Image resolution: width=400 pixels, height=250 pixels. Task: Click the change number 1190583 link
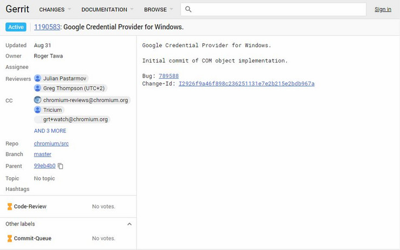(47, 27)
